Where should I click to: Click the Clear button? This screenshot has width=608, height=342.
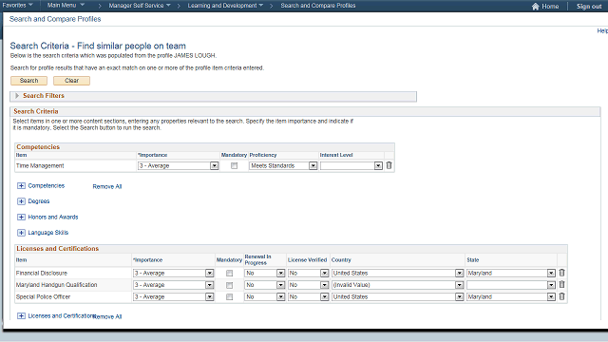click(71, 81)
